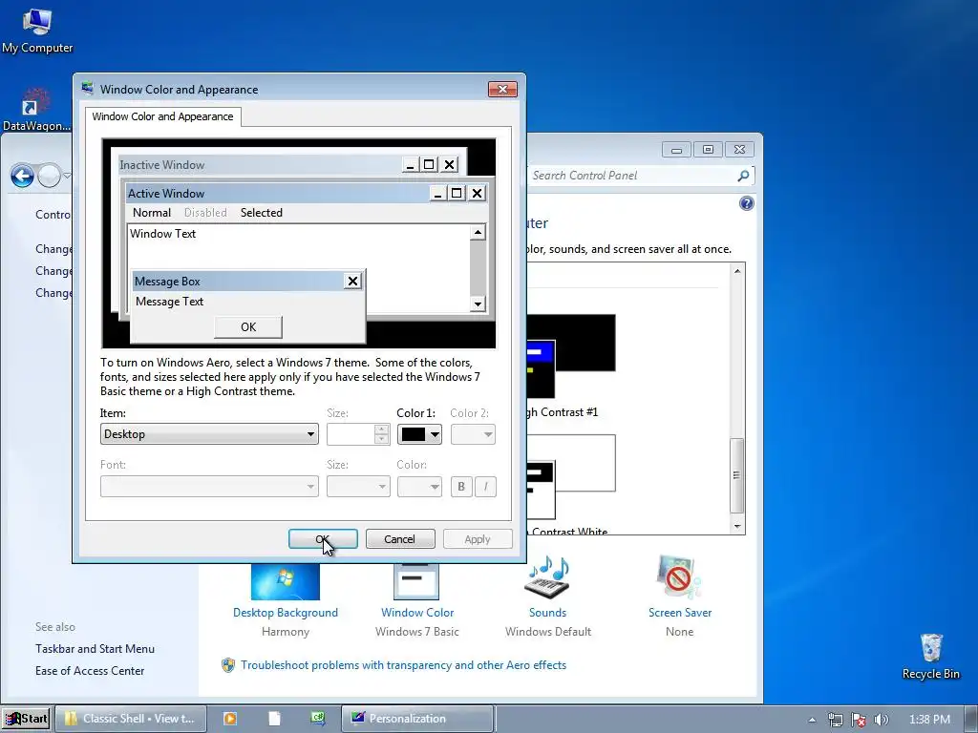Click the search magnifier icon
This screenshot has height=733, width=978.
click(743, 176)
